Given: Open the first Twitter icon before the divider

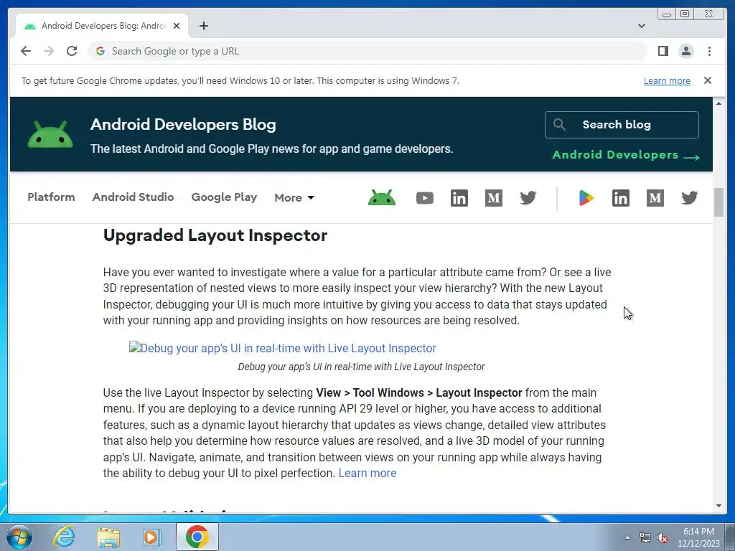Looking at the screenshot, I should pos(528,198).
